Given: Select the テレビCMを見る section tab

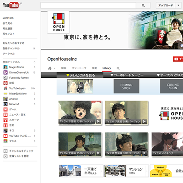Looking at the screenshot, I should [80, 75].
